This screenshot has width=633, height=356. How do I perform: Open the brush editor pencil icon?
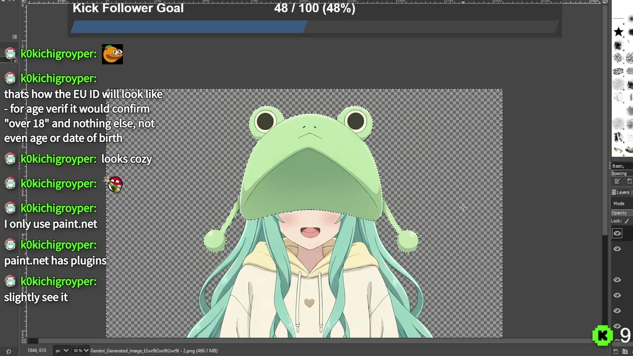click(x=617, y=181)
